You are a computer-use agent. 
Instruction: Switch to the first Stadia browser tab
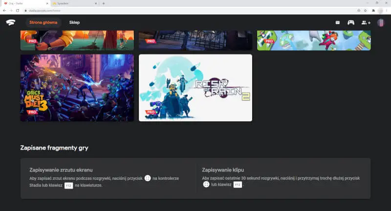coord(25,3)
